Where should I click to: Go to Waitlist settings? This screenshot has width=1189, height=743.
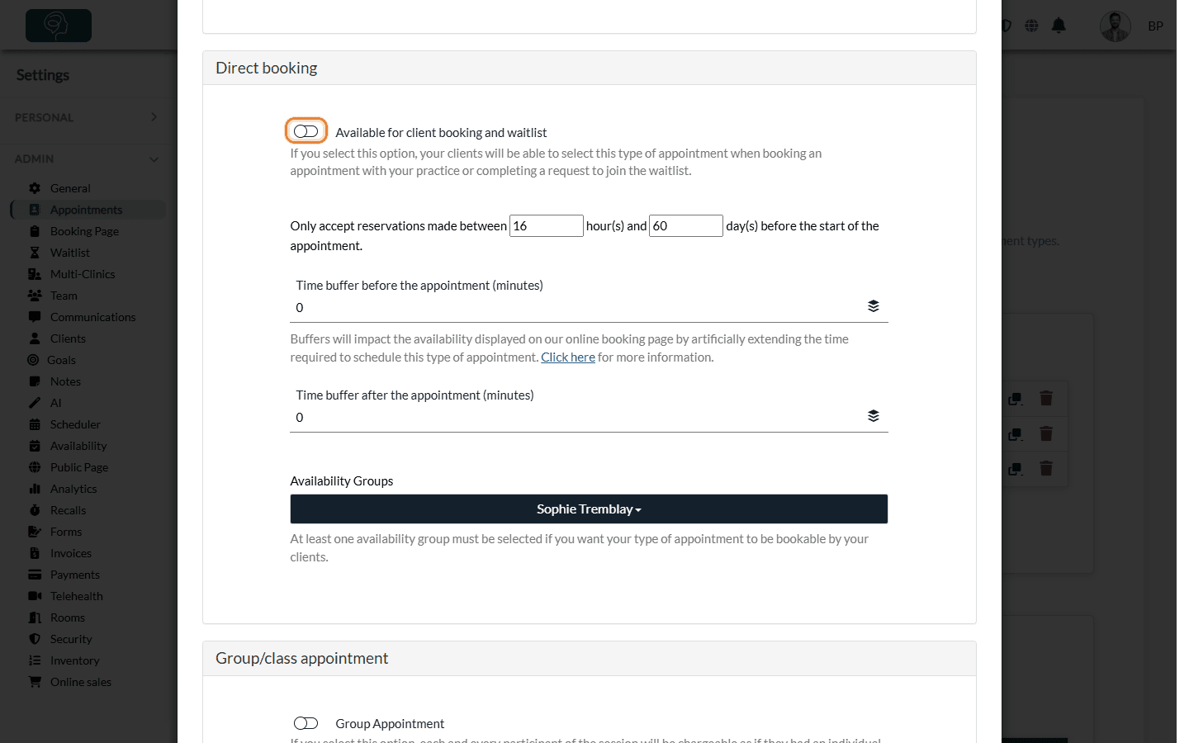click(70, 253)
